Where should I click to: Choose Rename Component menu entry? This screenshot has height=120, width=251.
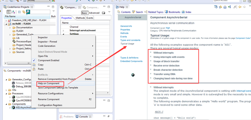coord(63,99)
